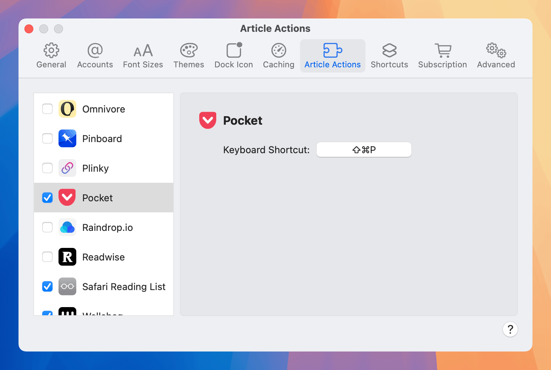Switch to Dock Icon tab

click(x=234, y=56)
